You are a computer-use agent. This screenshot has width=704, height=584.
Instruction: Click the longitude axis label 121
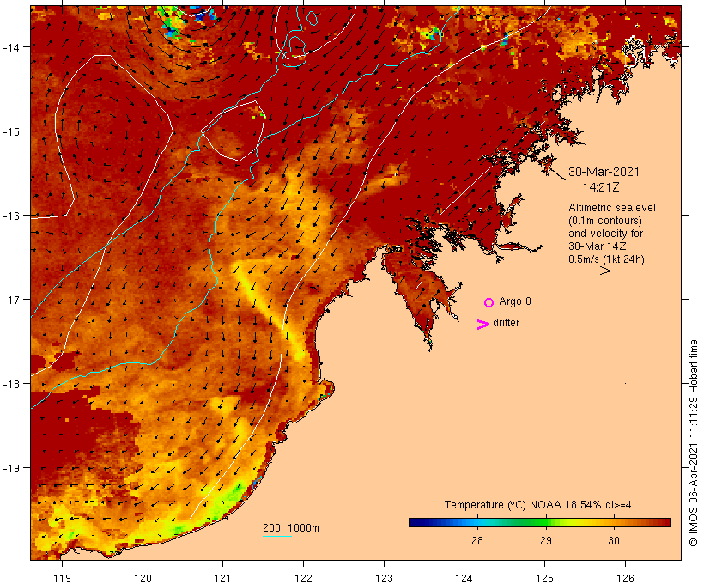pyautogui.click(x=223, y=578)
